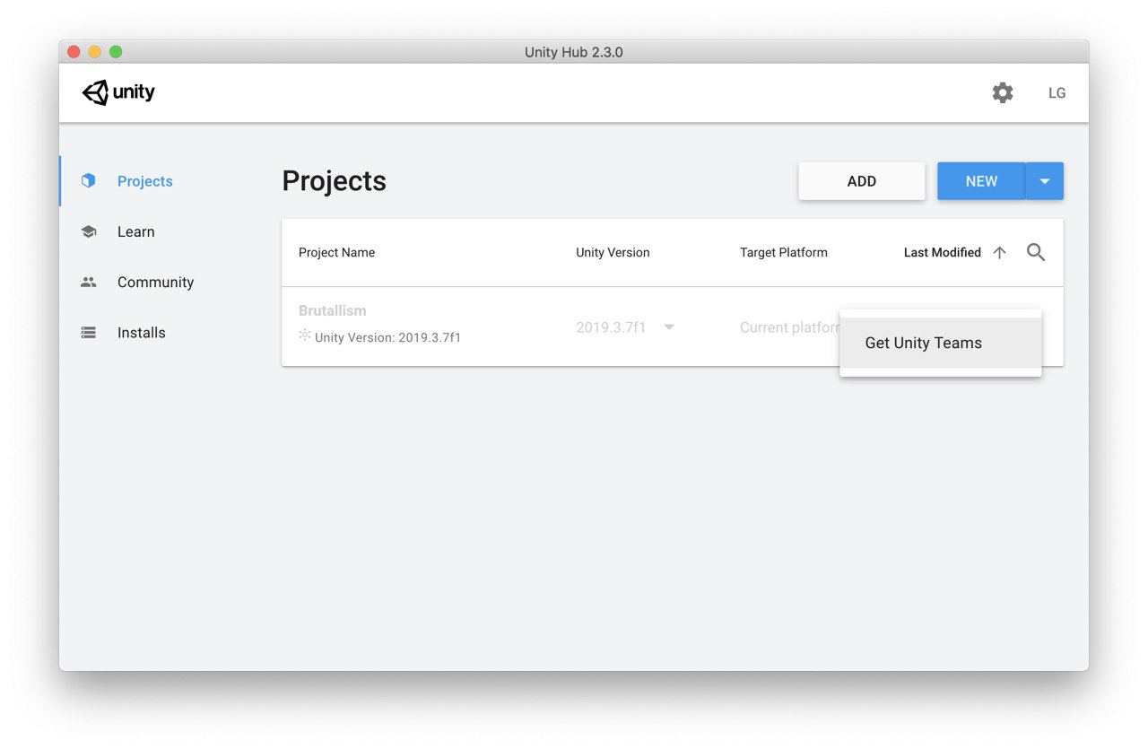1148x749 pixels.
Task: Select Get Unity Teams menu item
Action: pyautogui.click(x=940, y=343)
